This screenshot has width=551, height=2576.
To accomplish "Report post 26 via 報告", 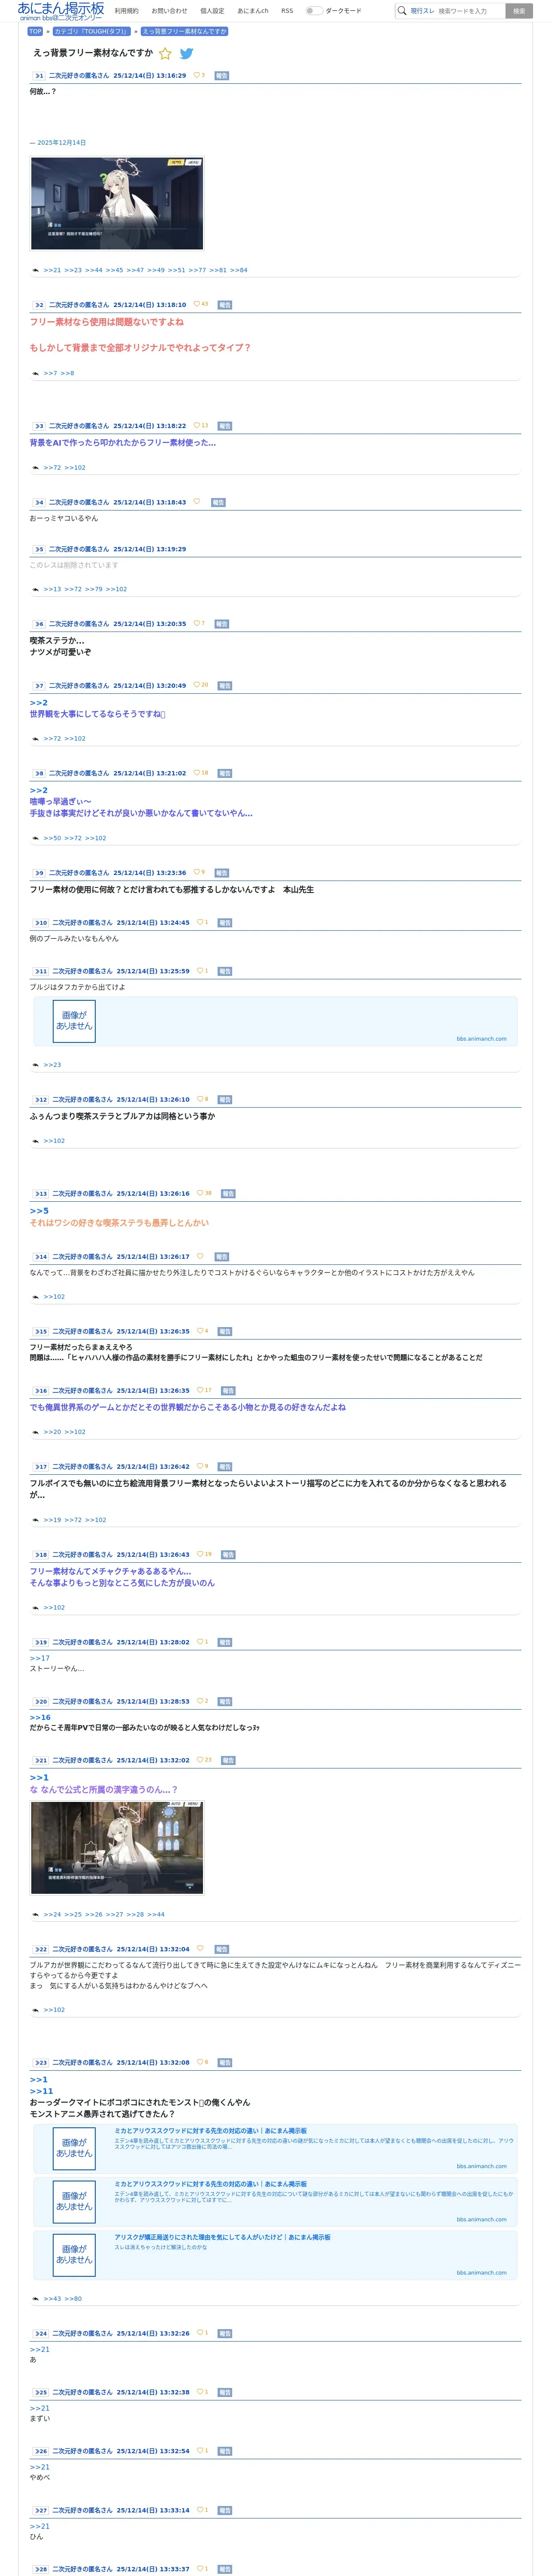I will tap(225, 2451).
